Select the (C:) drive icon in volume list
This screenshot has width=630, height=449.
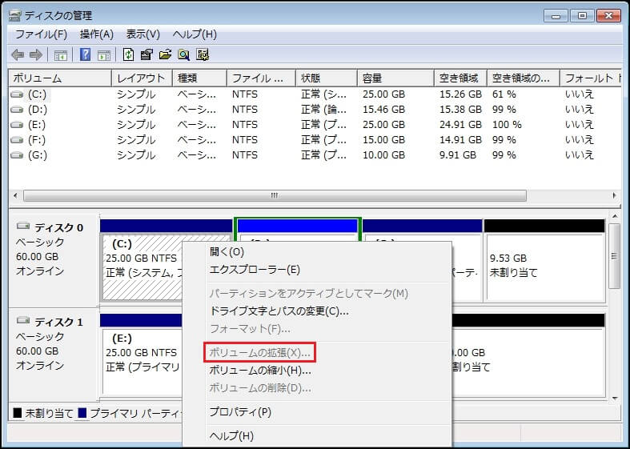point(17,94)
